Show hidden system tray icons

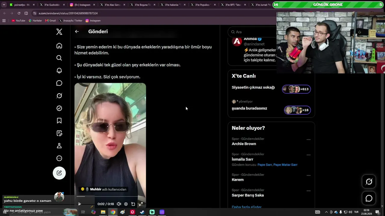point(326,212)
